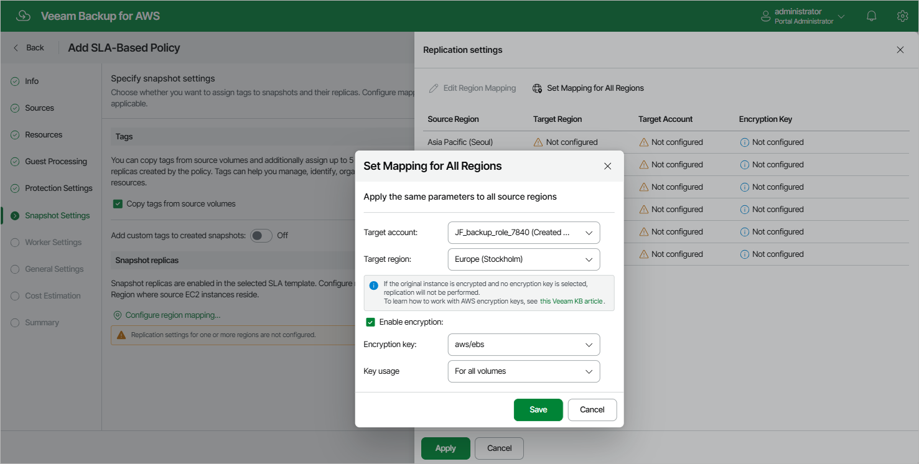Open the Target region dropdown

524,259
